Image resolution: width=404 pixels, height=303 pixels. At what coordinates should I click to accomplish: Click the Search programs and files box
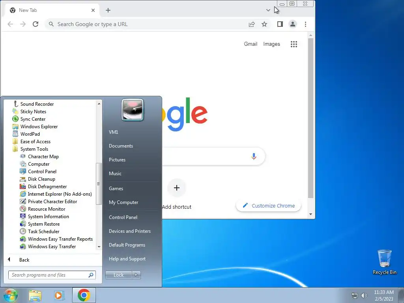(52, 275)
